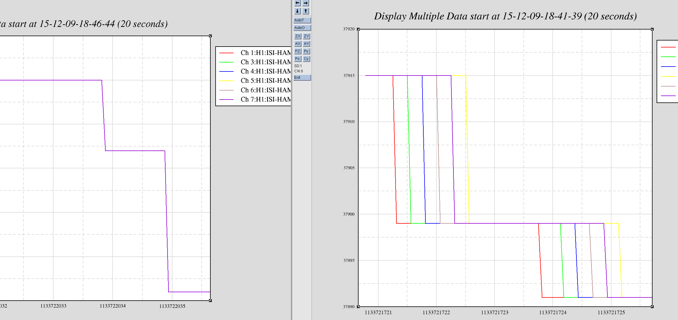Click the 1133722033 x-axis label in left plot
678x320 pixels.
[x=53, y=306]
